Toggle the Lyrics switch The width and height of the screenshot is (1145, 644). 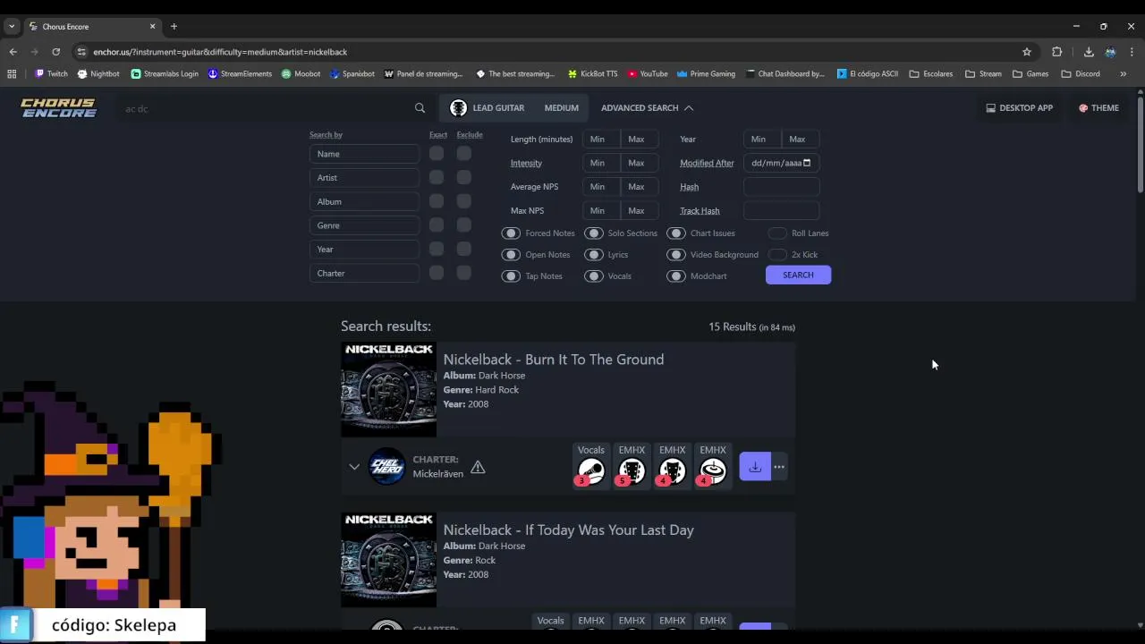[x=594, y=255]
